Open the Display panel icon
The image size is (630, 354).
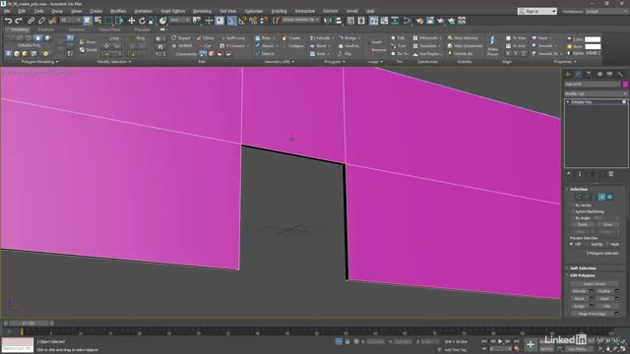point(610,75)
